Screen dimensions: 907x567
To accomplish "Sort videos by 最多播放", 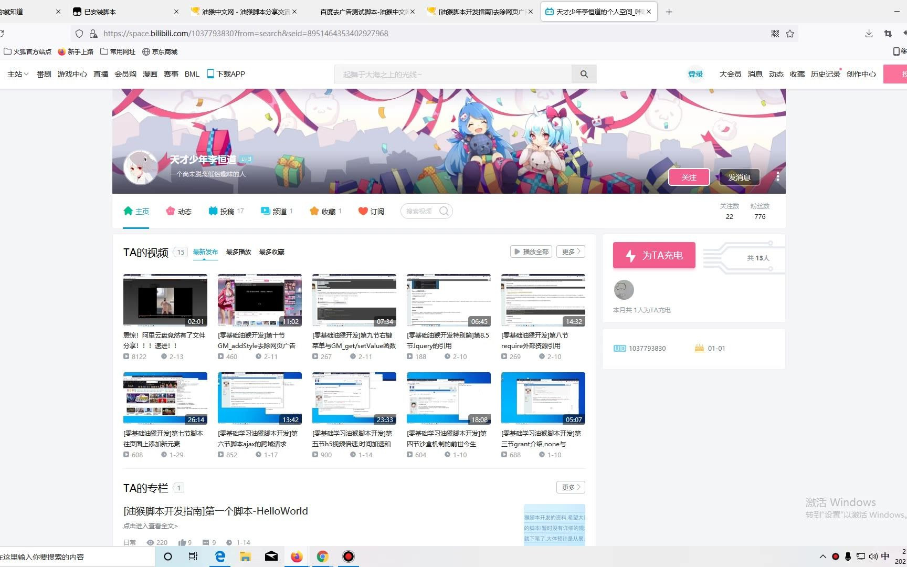I will click(x=238, y=252).
